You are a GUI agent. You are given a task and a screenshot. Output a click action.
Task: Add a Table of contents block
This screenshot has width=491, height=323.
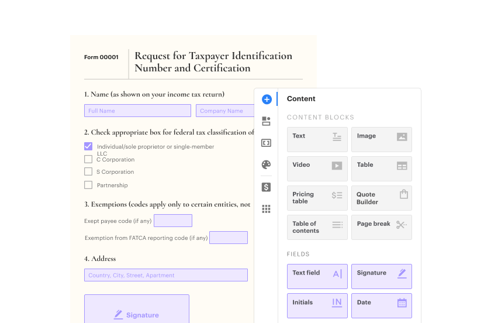coord(317,228)
